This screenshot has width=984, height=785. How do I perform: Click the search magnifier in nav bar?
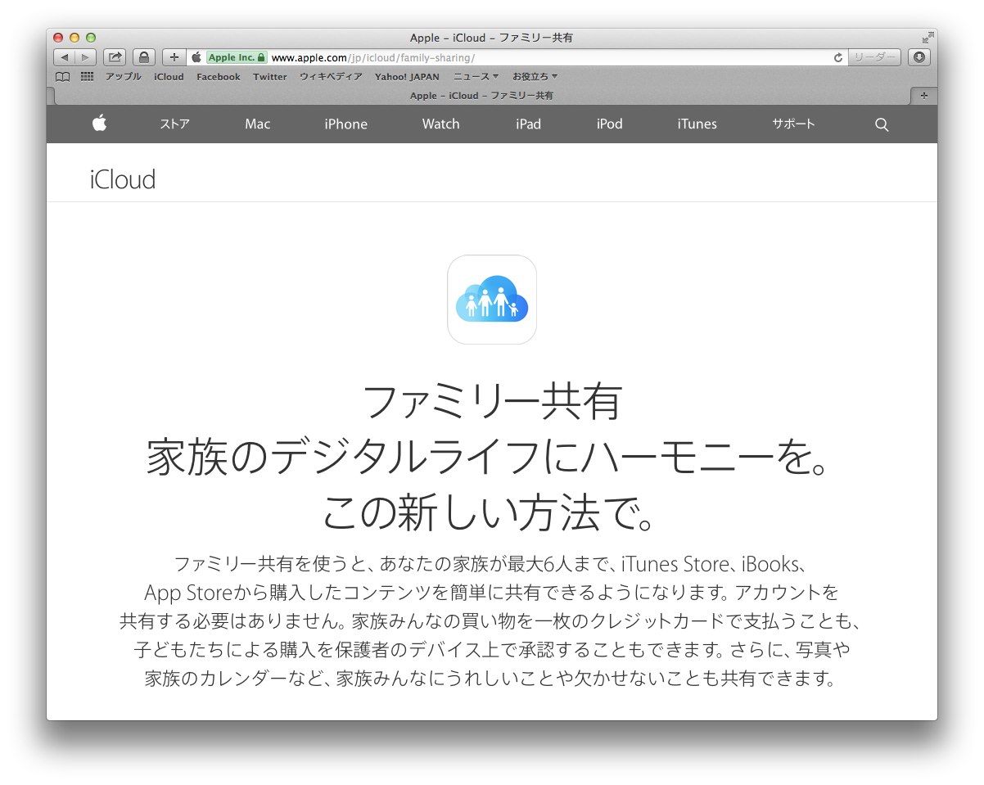(x=882, y=124)
